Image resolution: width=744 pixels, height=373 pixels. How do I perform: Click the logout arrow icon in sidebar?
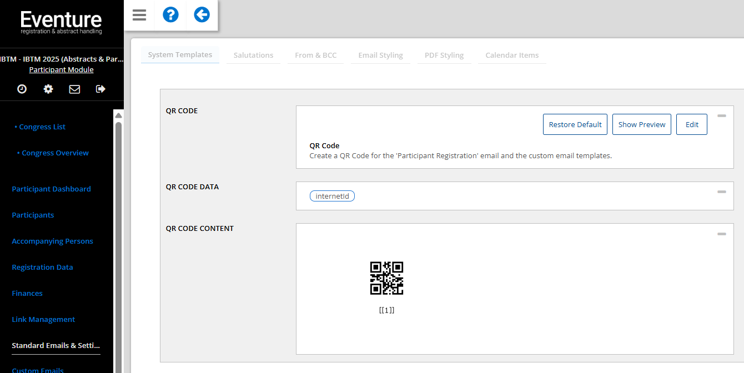(100, 89)
